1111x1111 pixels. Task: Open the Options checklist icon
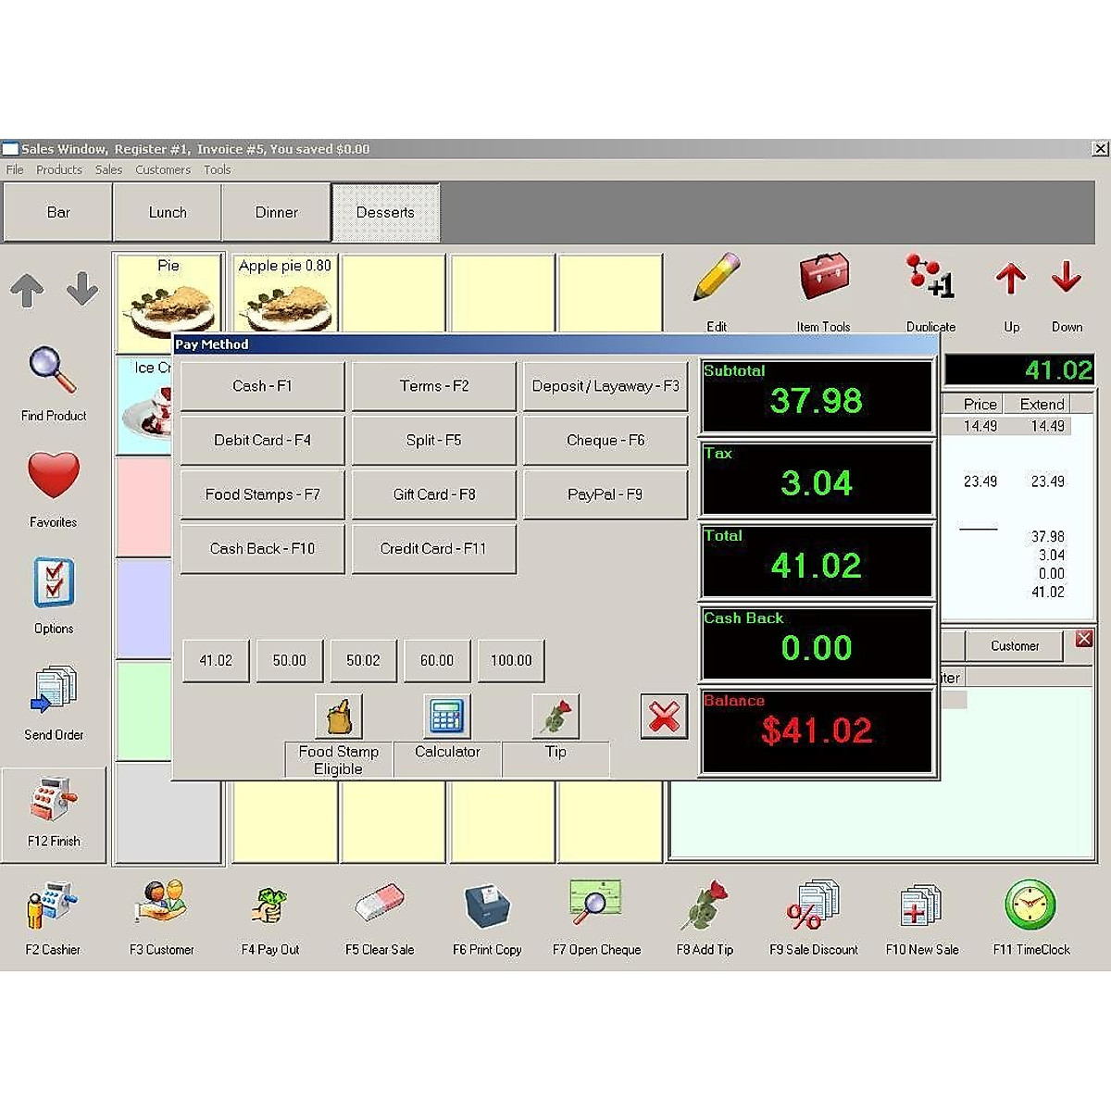pyautogui.click(x=53, y=583)
